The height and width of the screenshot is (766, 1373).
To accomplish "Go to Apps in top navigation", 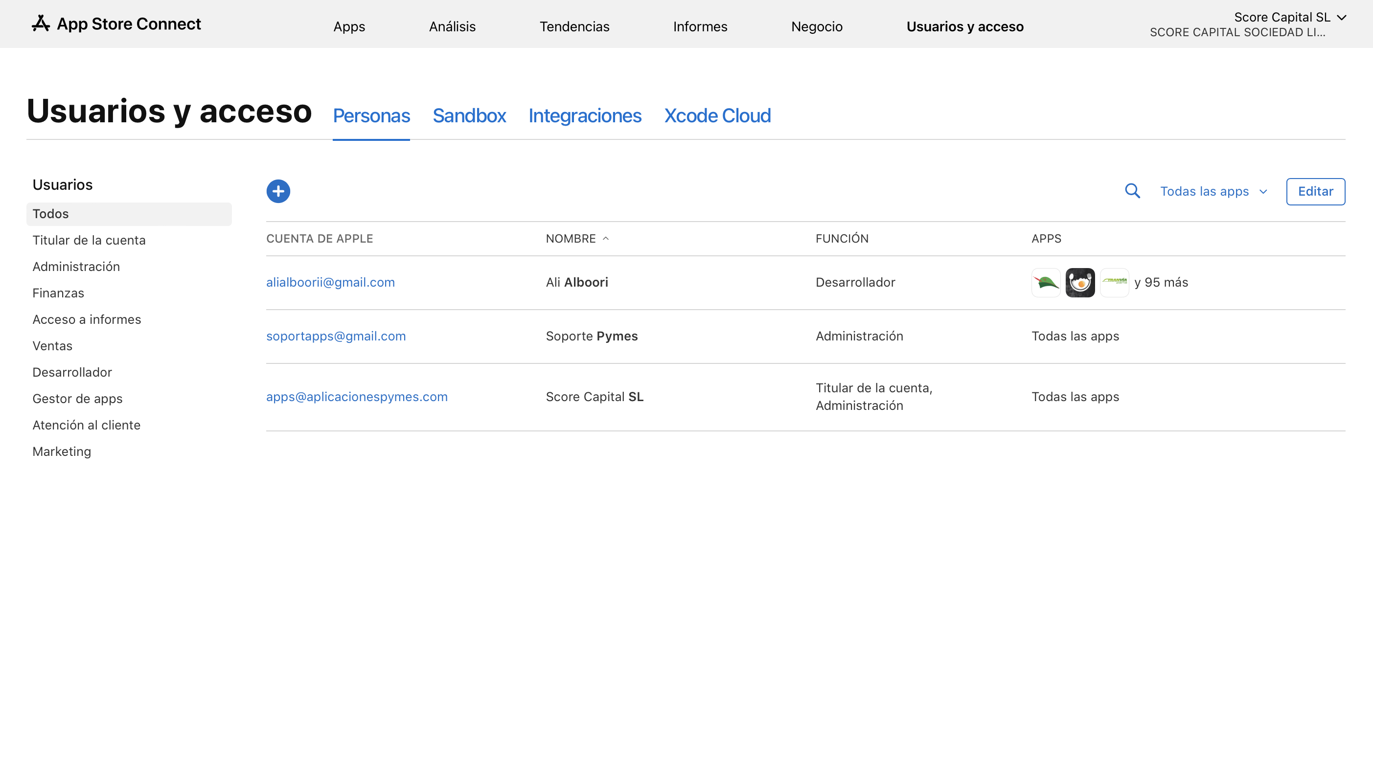I will pyautogui.click(x=349, y=26).
